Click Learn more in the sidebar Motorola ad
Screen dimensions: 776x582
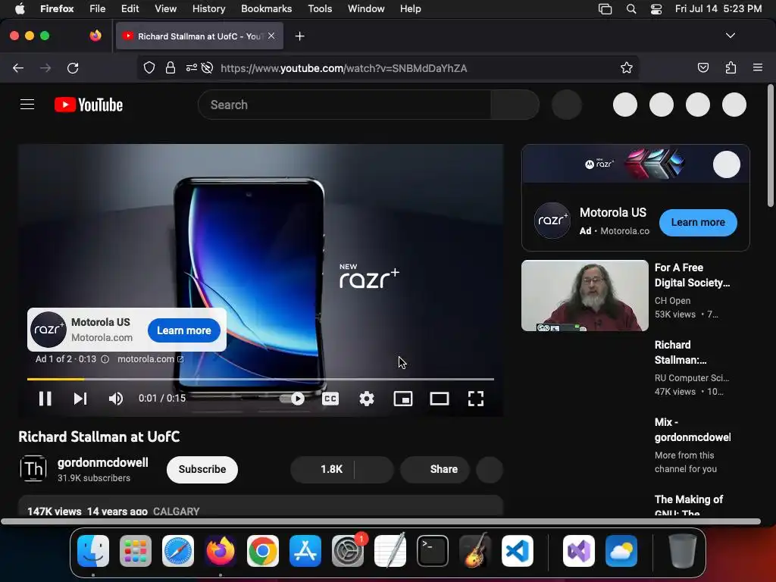(x=698, y=222)
